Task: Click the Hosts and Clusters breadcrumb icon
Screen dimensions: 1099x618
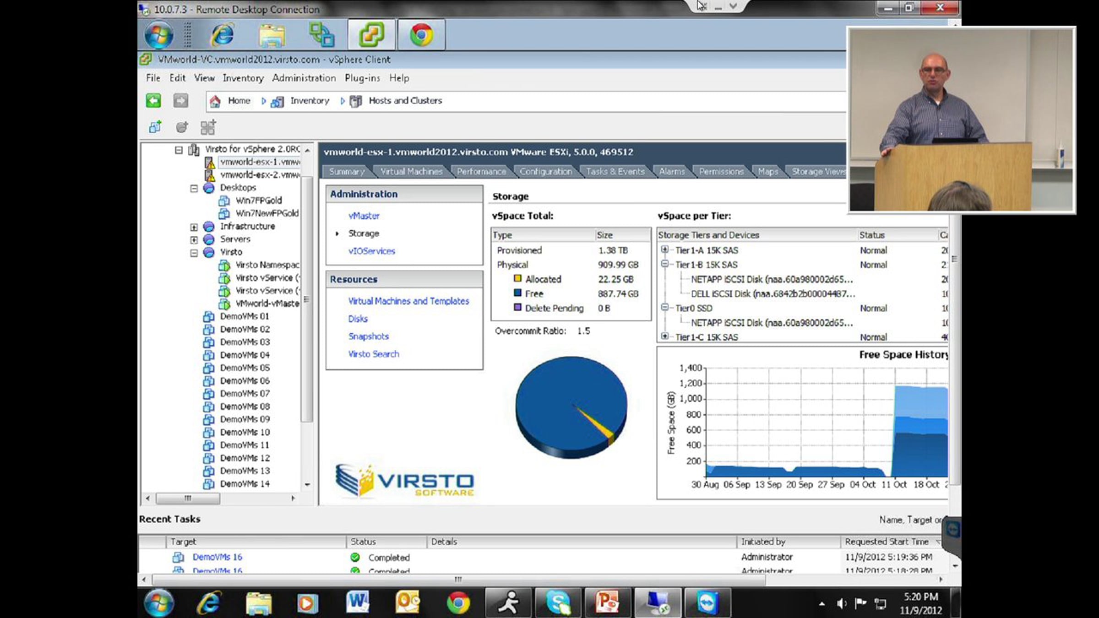Action: tap(356, 101)
